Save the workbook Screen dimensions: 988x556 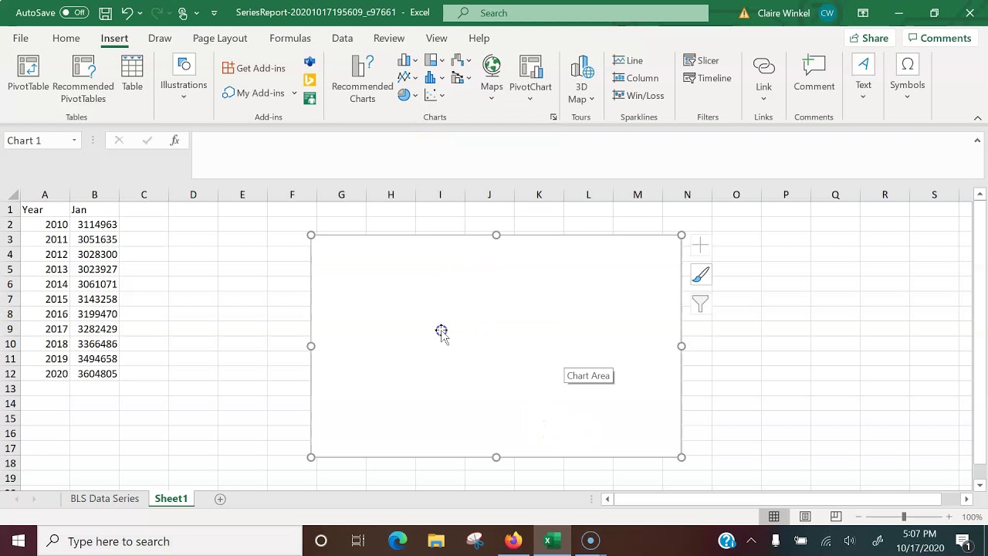(105, 13)
